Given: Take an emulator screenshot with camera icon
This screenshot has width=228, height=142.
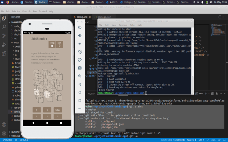Looking at the screenshot, I should (80, 68).
